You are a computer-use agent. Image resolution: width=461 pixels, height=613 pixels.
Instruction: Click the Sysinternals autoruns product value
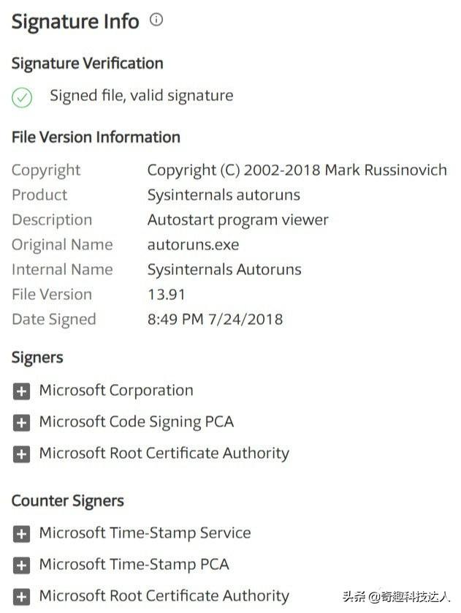click(224, 195)
